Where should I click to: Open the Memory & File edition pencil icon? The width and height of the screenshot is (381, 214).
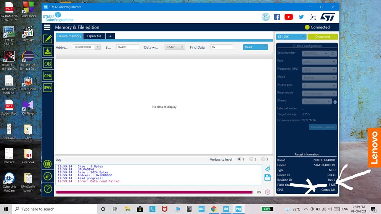pyautogui.click(x=48, y=39)
